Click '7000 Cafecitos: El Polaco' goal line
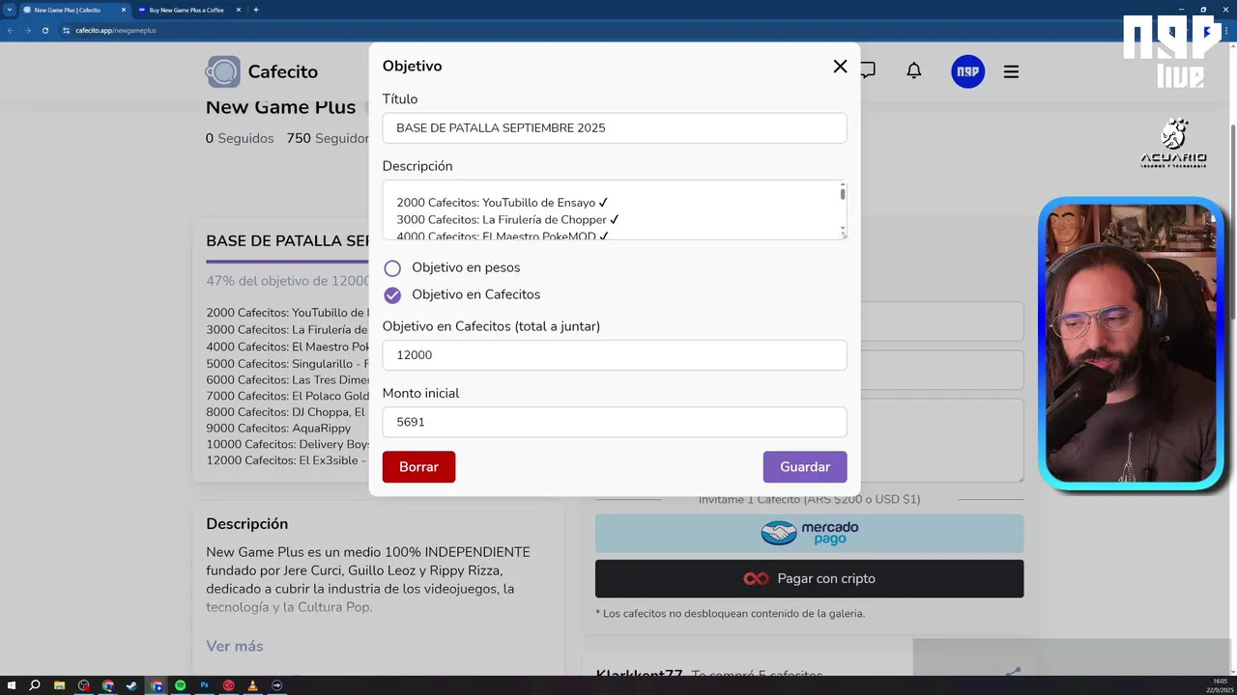Viewport: 1237px width, 695px height. coord(287,396)
